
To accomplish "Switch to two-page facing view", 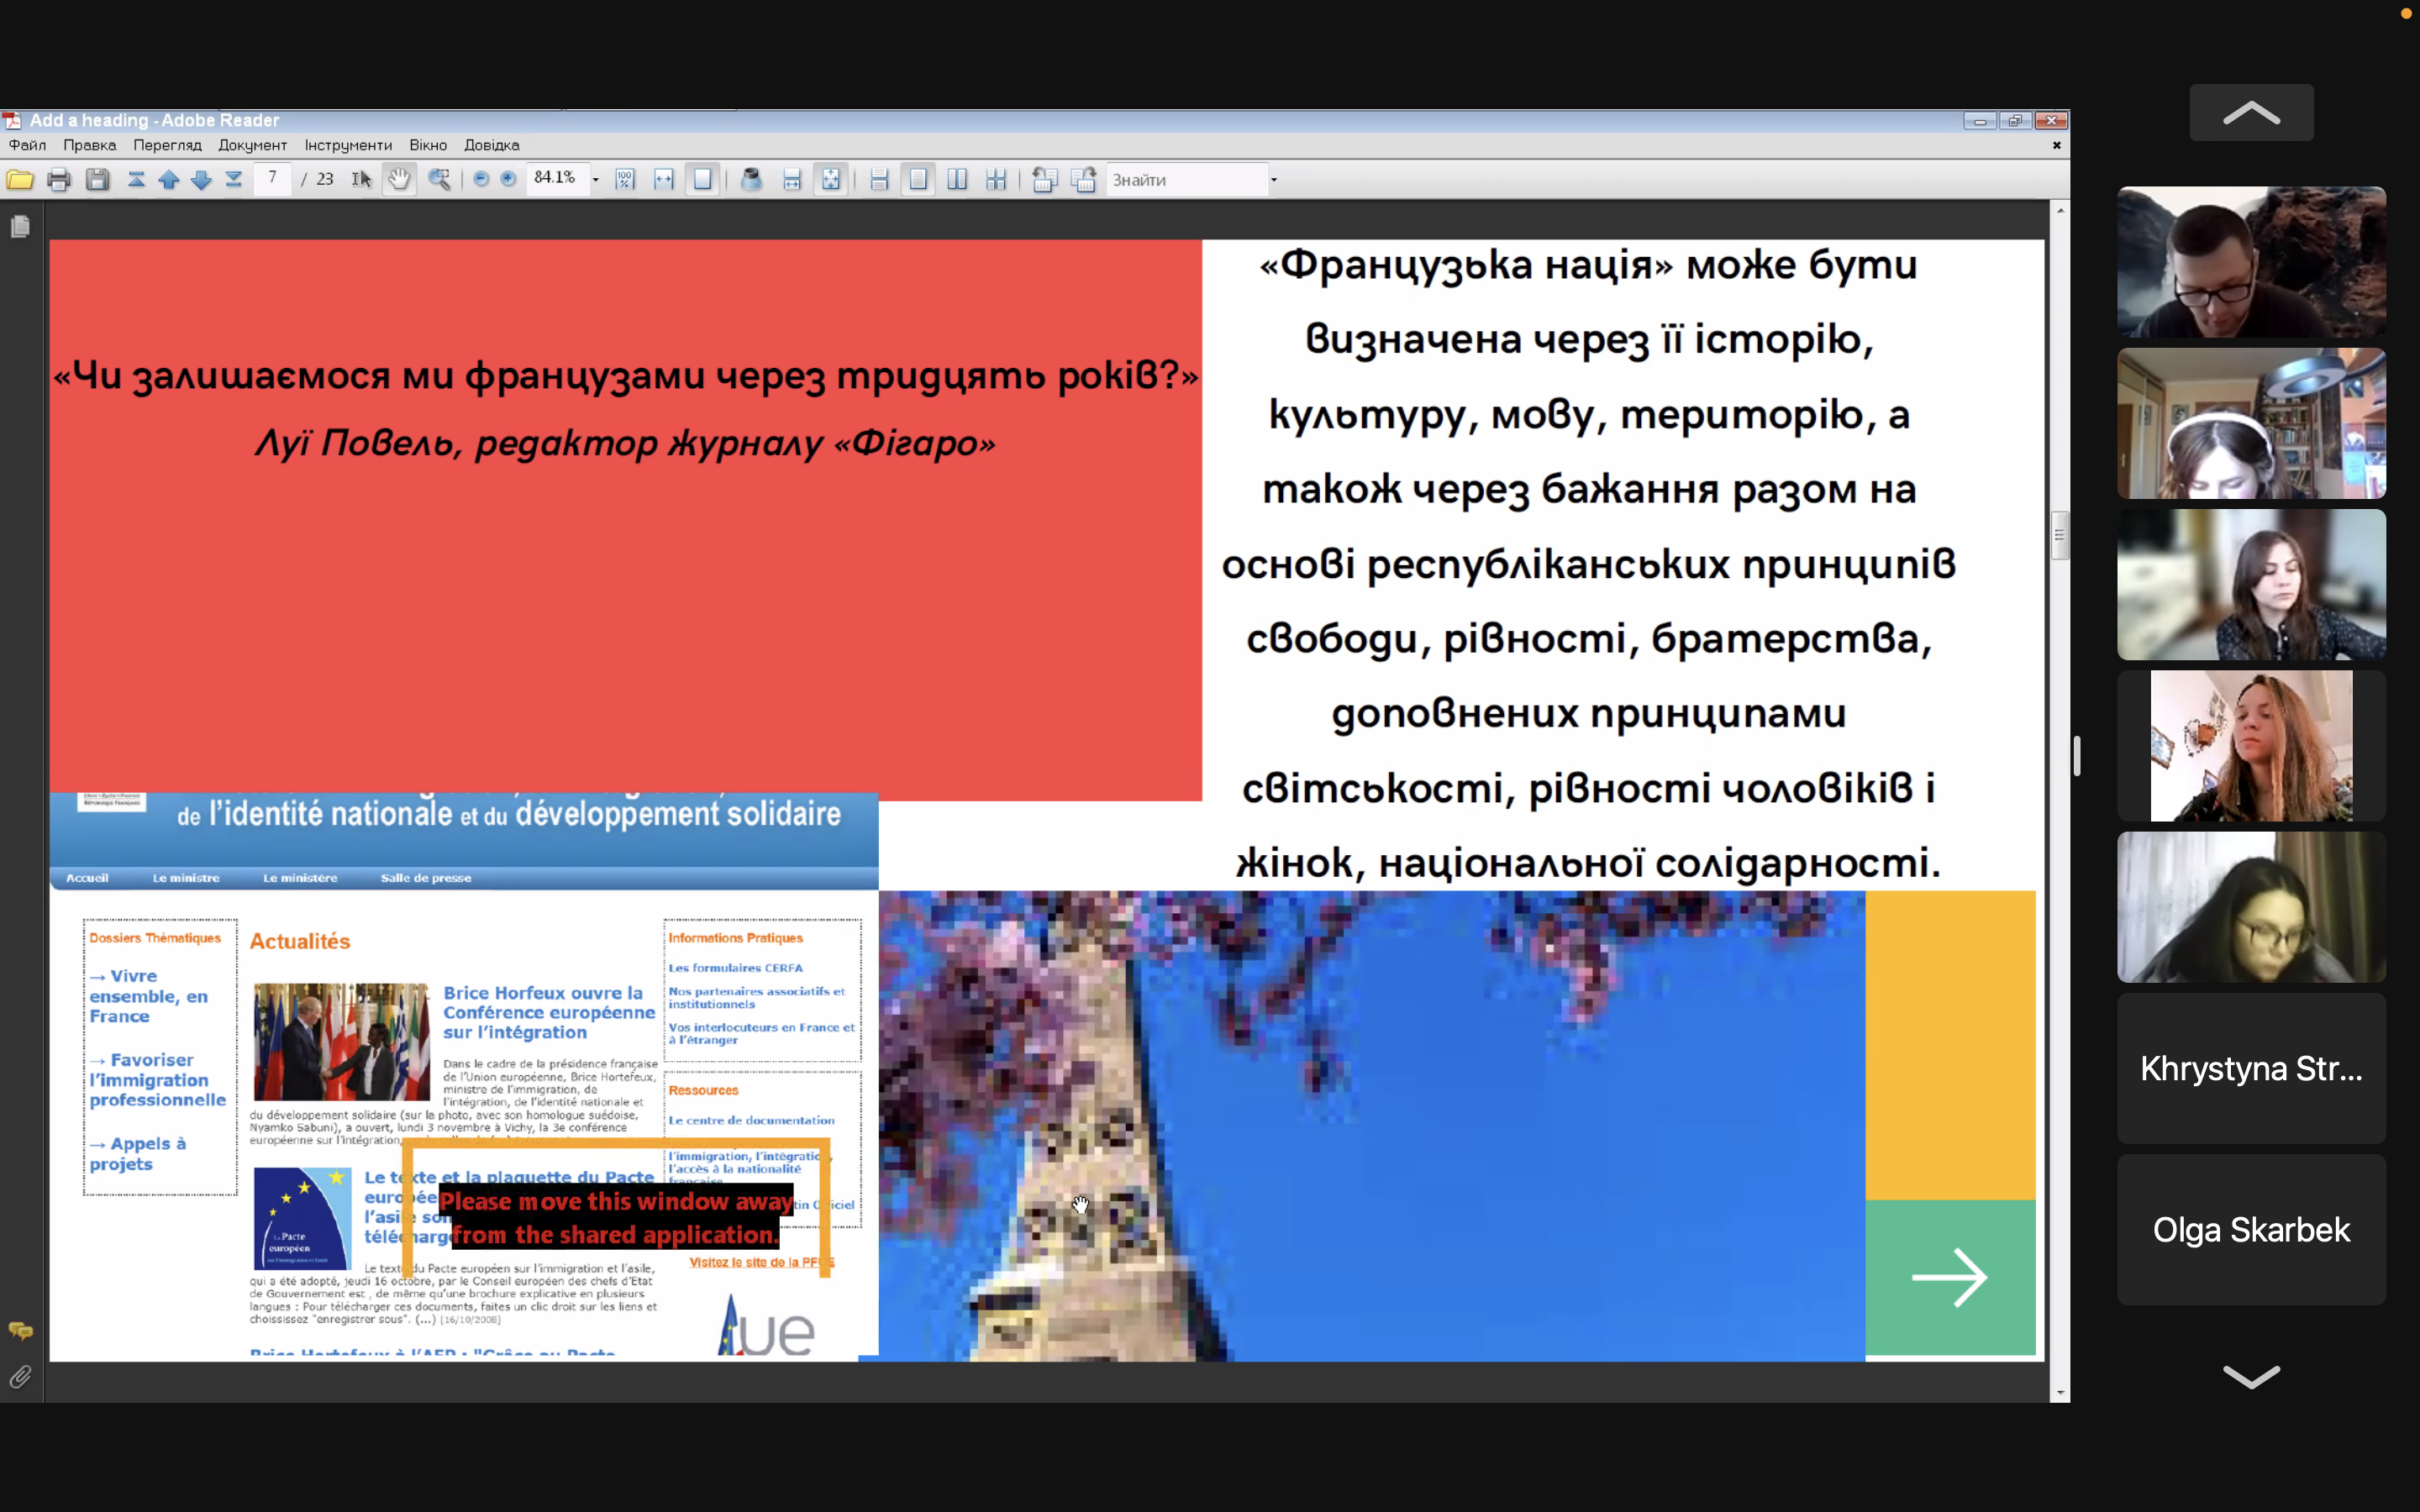I will click(957, 179).
